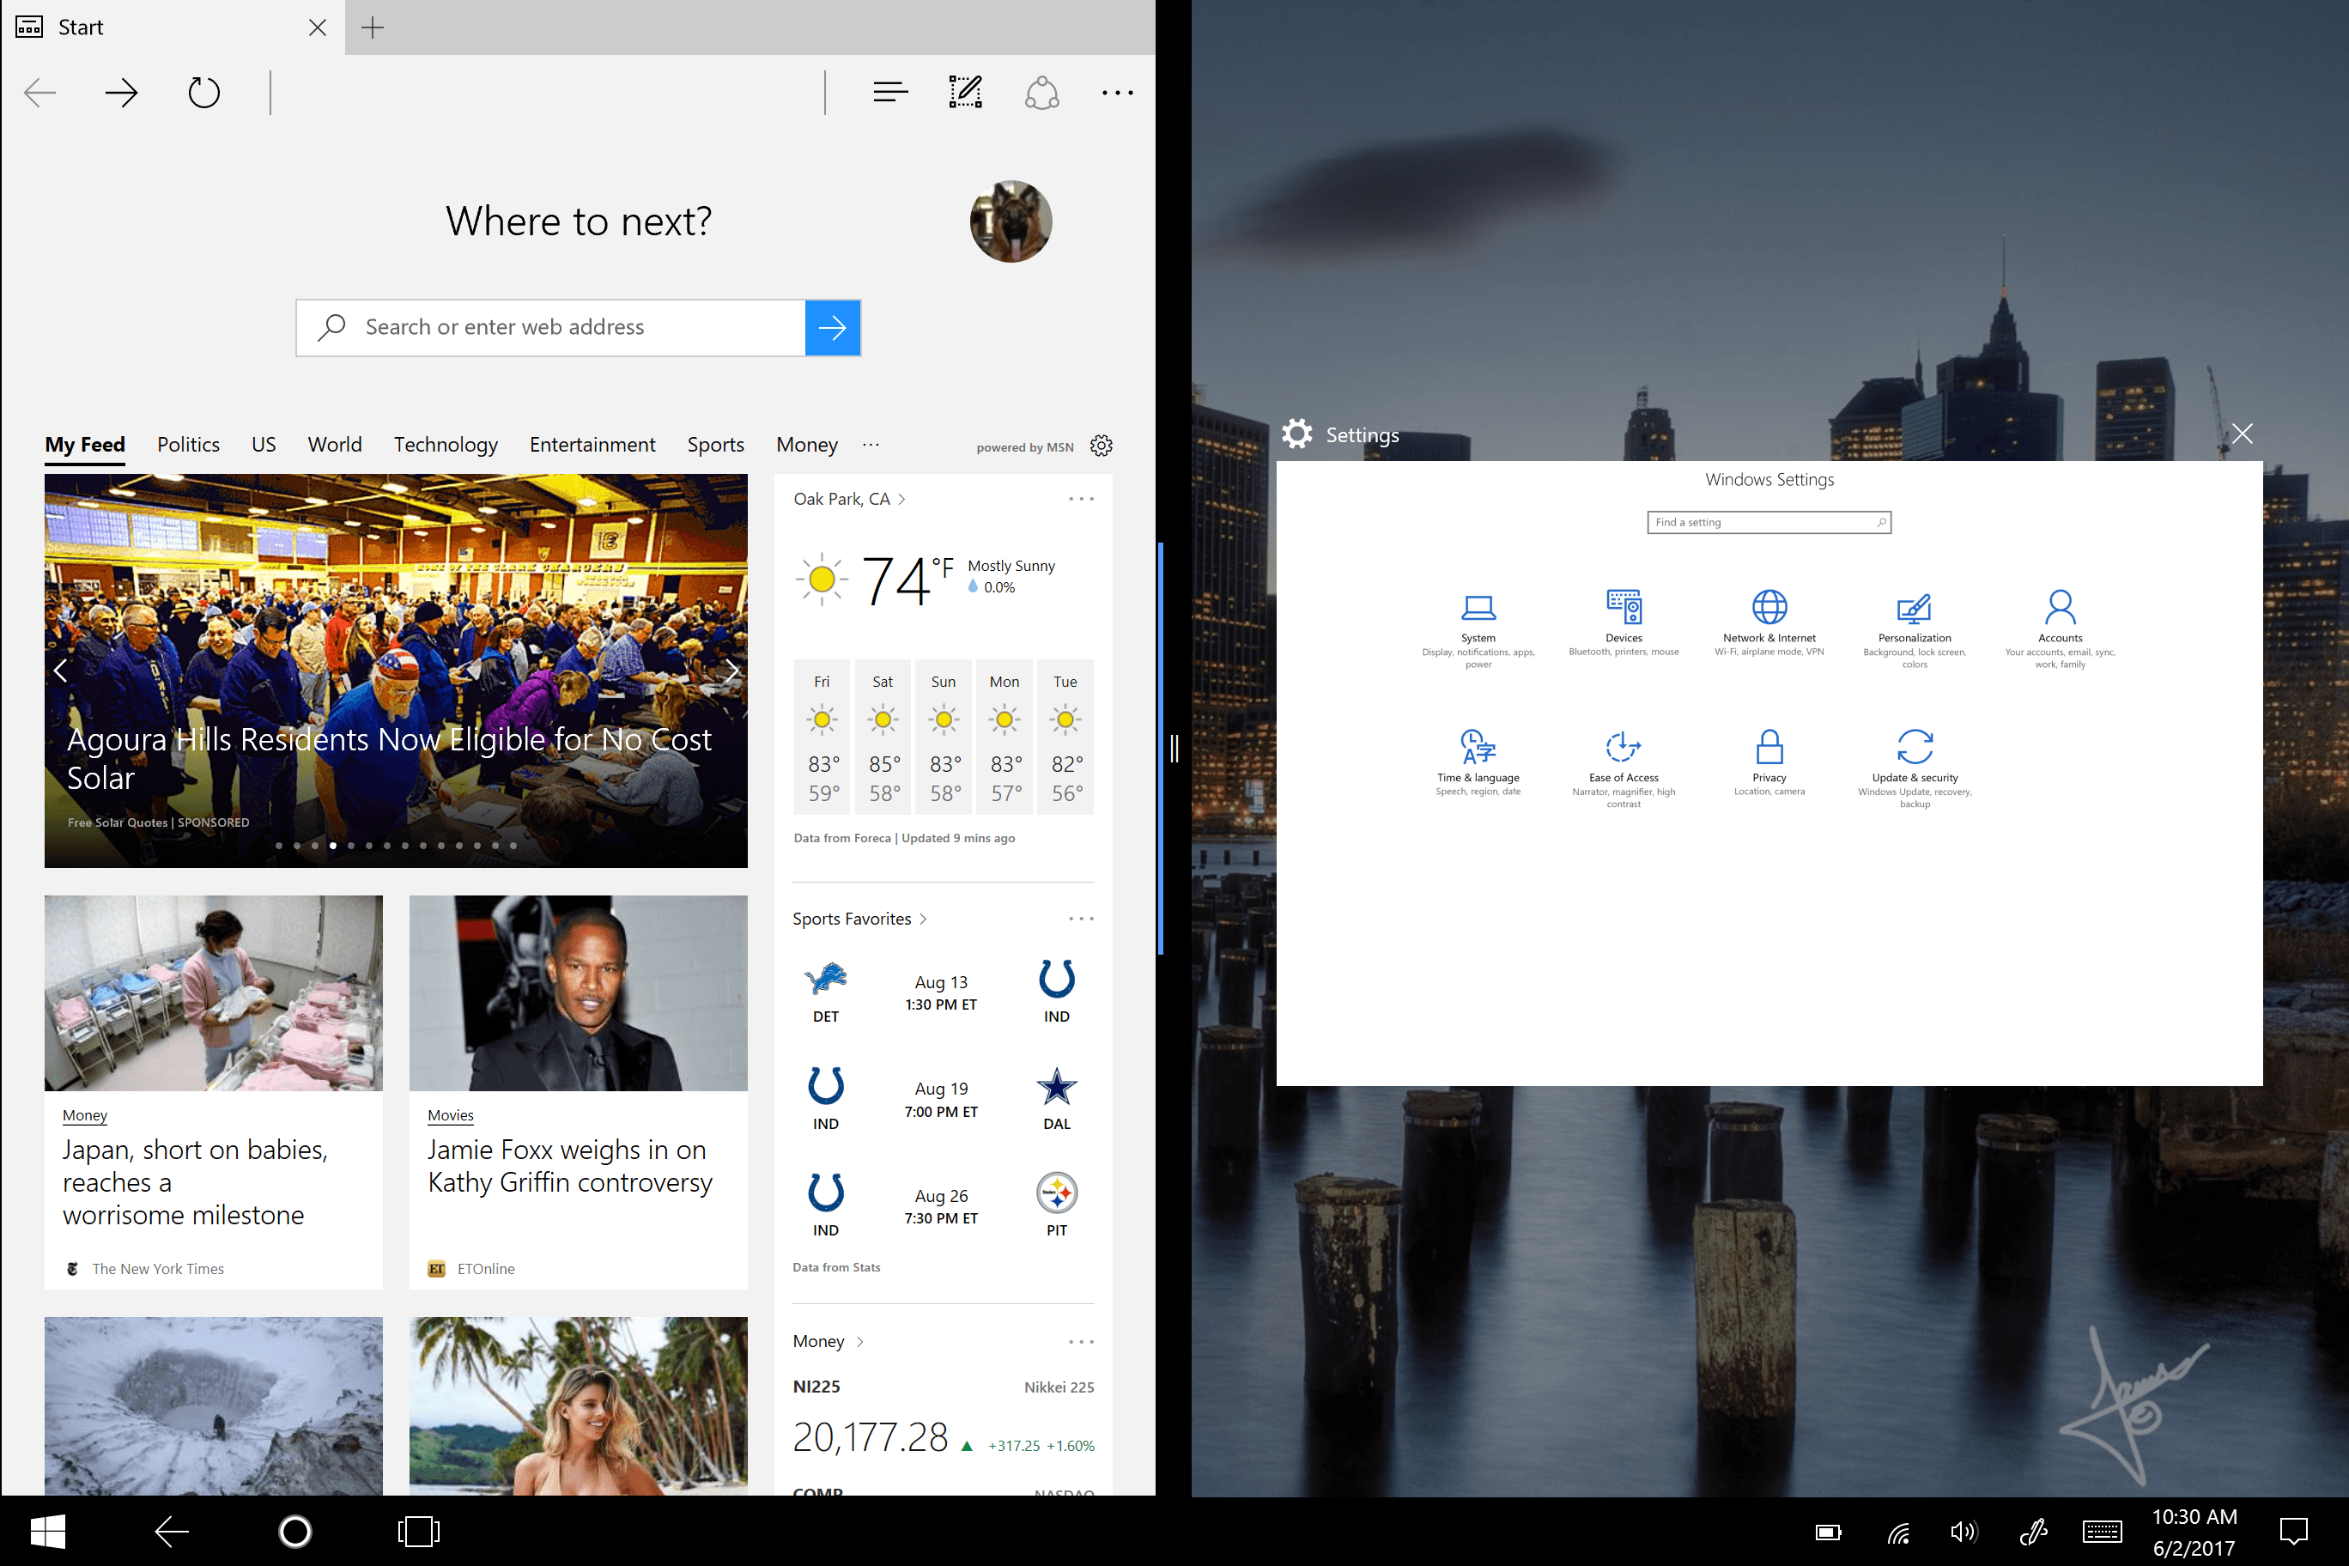Add a new tab in Edge
The width and height of the screenshot is (2349, 1566).
373,27
